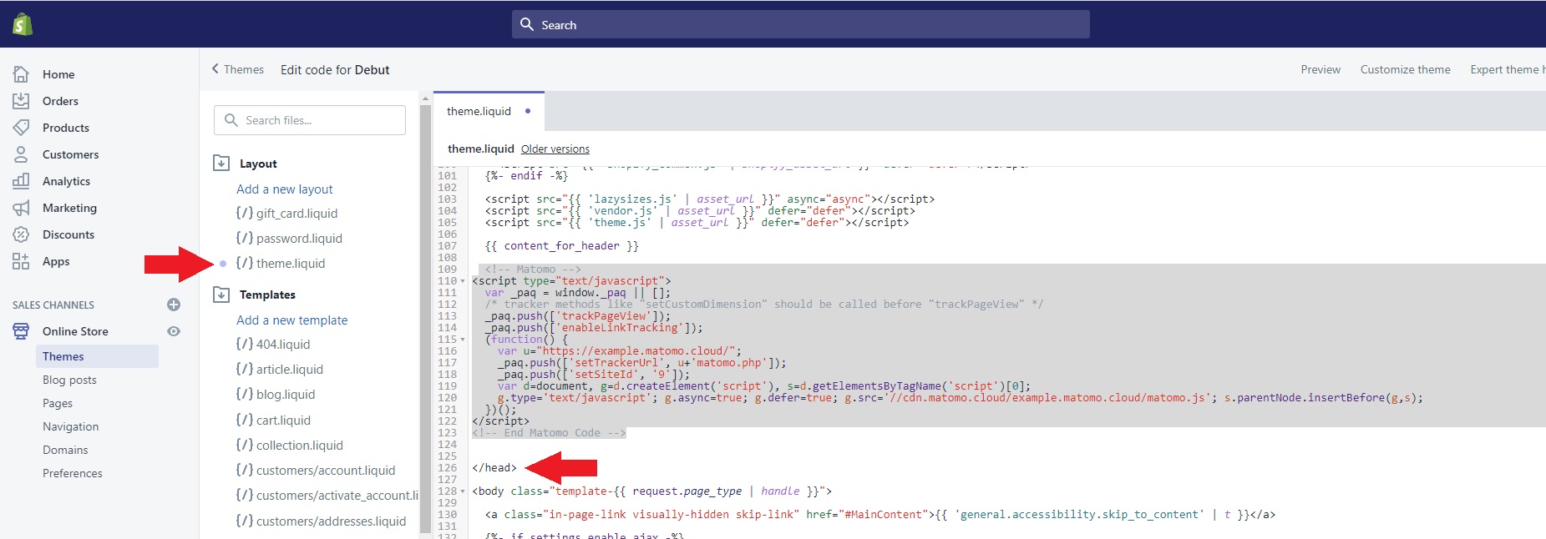Collapse the Layout folder section
Screen dimensions: 1546x539
[221, 164]
